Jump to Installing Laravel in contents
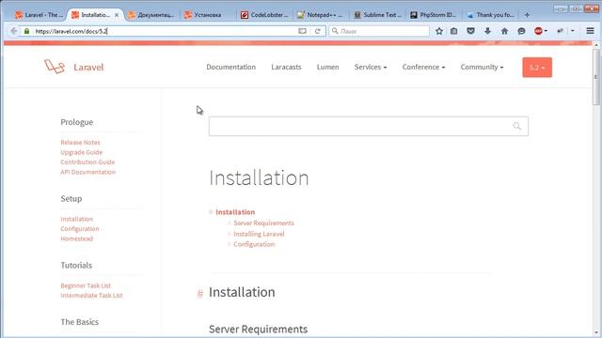Viewport: 602px width, 338px height. (x=259, y=234)
